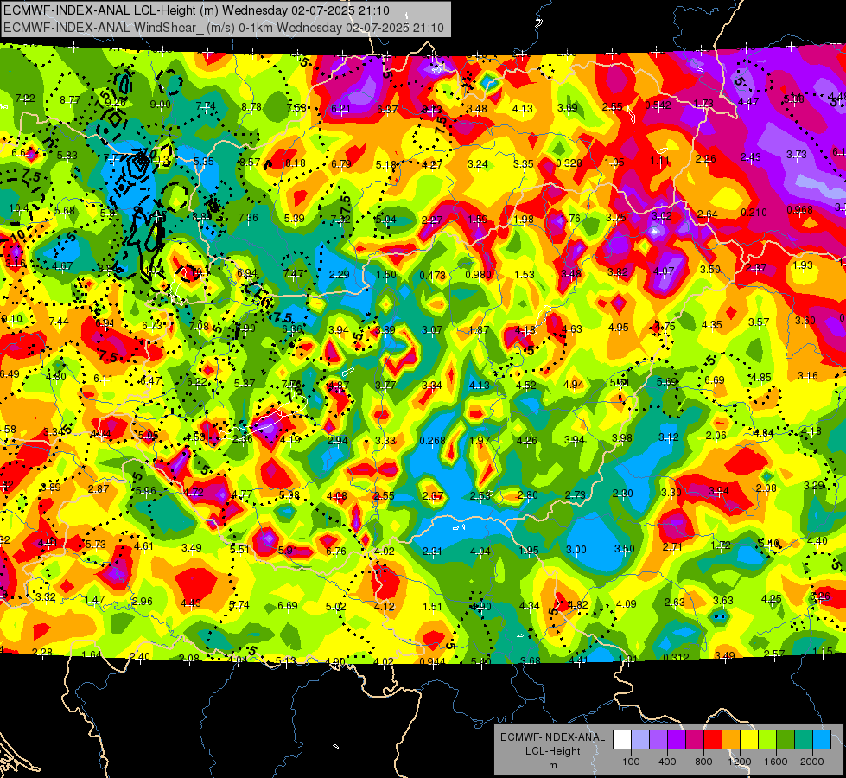Click the 3.73 wind shear value
Image resolution: width=846 pixels, height=778 pixels.
797,155
